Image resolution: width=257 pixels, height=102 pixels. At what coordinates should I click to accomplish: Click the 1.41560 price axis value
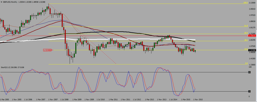tap(252, 58)
